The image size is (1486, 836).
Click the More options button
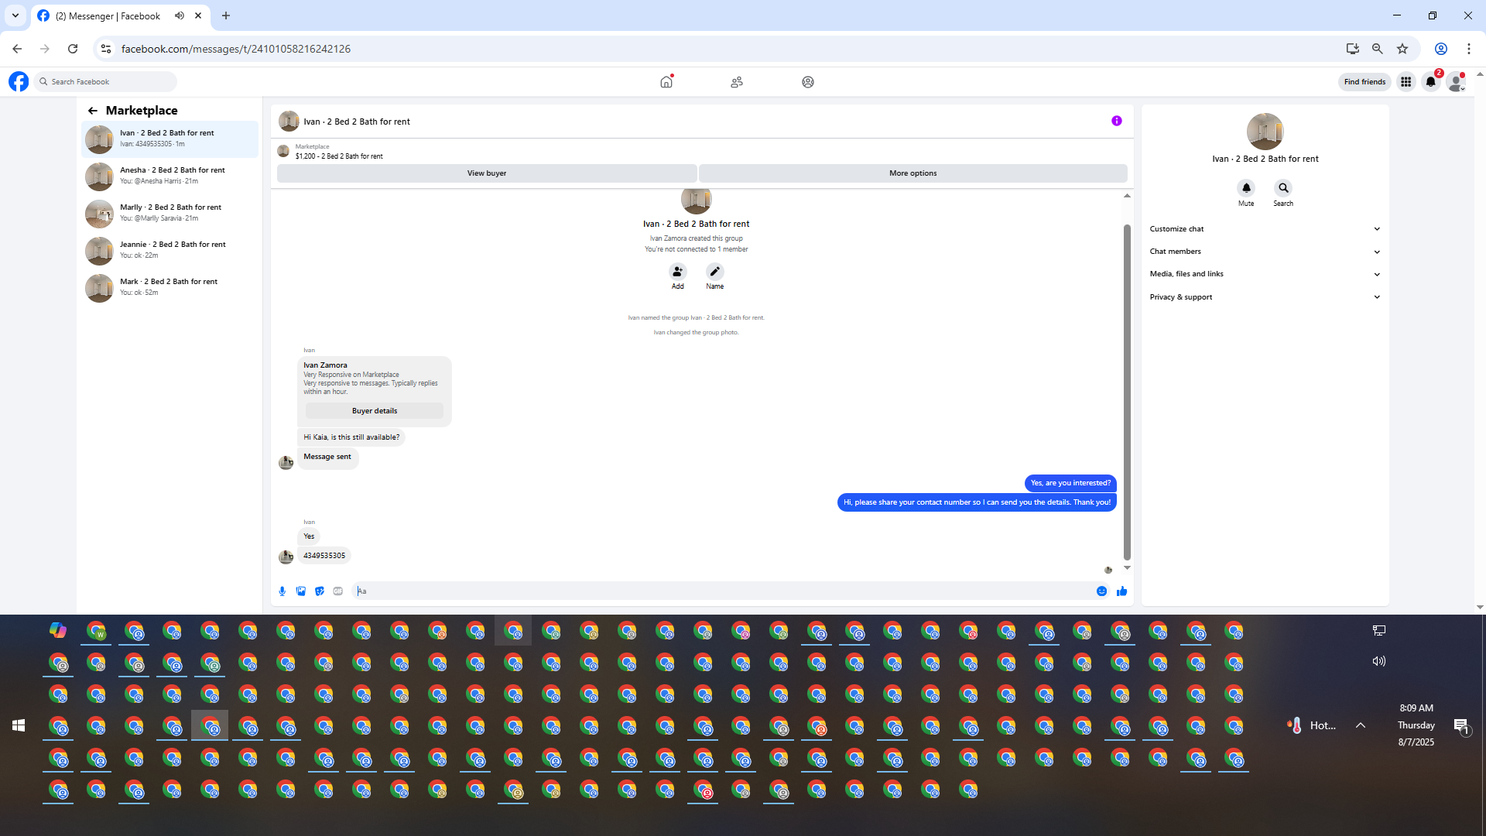(913, 173)
